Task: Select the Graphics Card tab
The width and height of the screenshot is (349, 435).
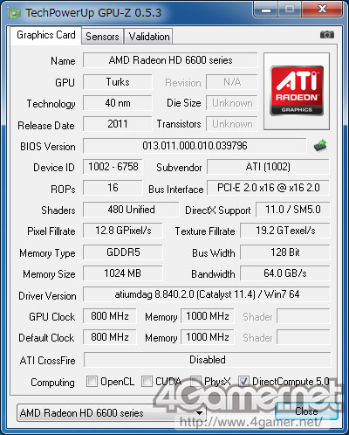Action: 46,35
